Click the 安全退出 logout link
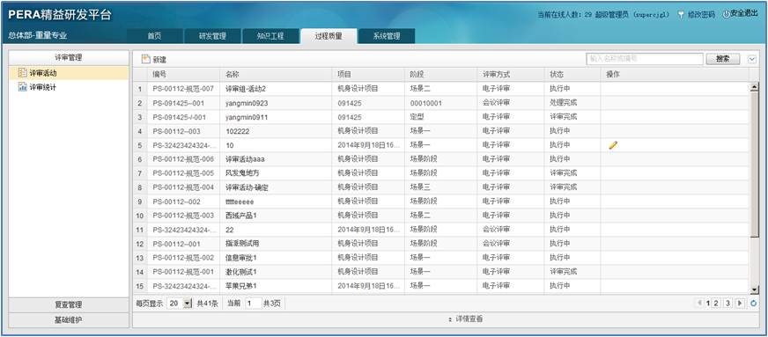Image resolution: width=768 pixels, height=337 pixels. point(740,14)
